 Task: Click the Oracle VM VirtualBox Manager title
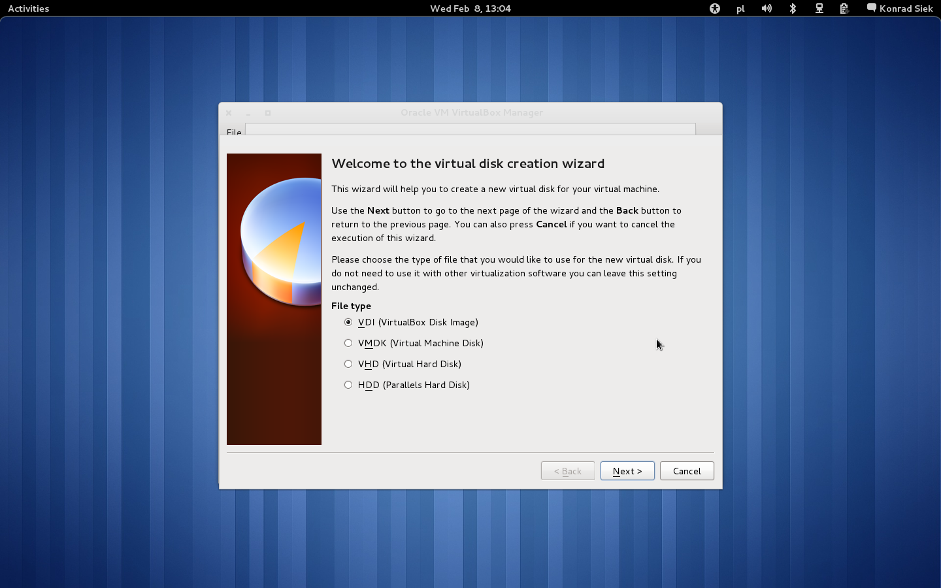(x=472, y=112)
